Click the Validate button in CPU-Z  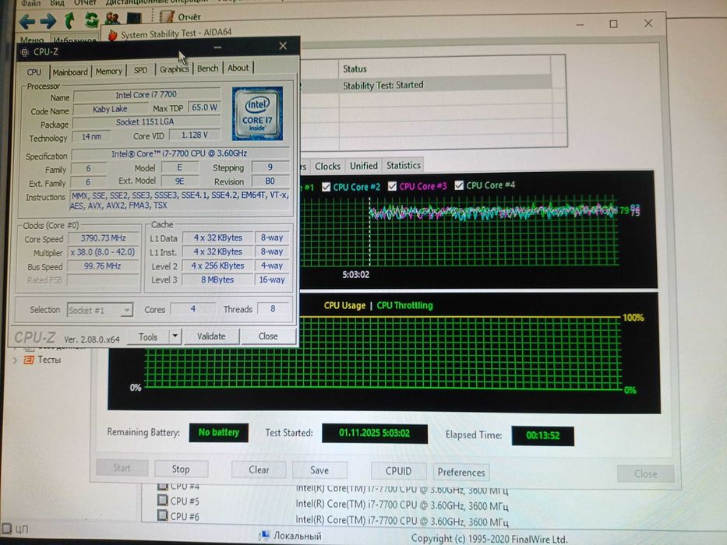tap(211, 336)
